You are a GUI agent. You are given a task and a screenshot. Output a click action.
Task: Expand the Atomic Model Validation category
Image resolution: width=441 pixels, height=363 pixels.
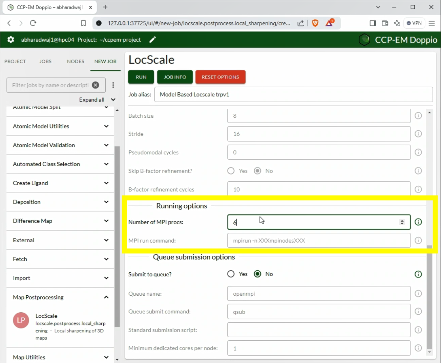click(x=60, y=145)
